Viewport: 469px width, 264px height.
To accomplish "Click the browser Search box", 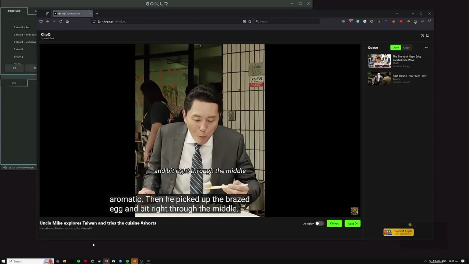I will tap(287, 21).
